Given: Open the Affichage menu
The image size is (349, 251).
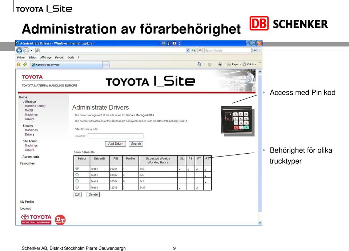Looking at the screenshot, I should pos(46,57).
